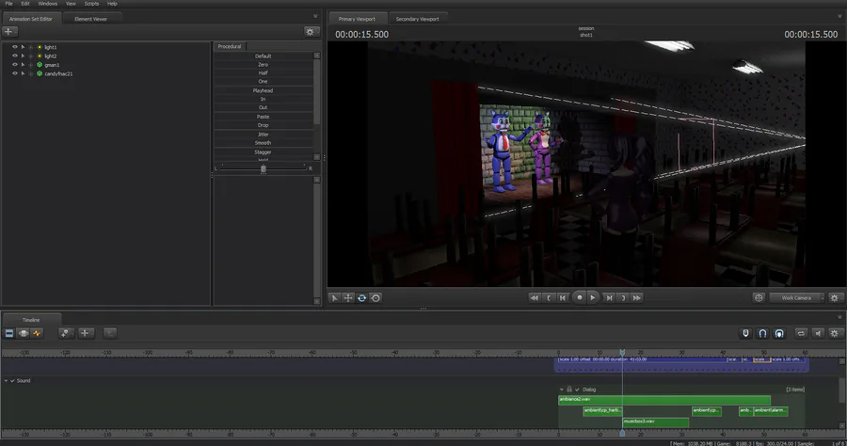Select the viewport rotate manipulator tool
Image resolution: width=847 pixels, height=446 pixels.
click(x=362, y=297)
